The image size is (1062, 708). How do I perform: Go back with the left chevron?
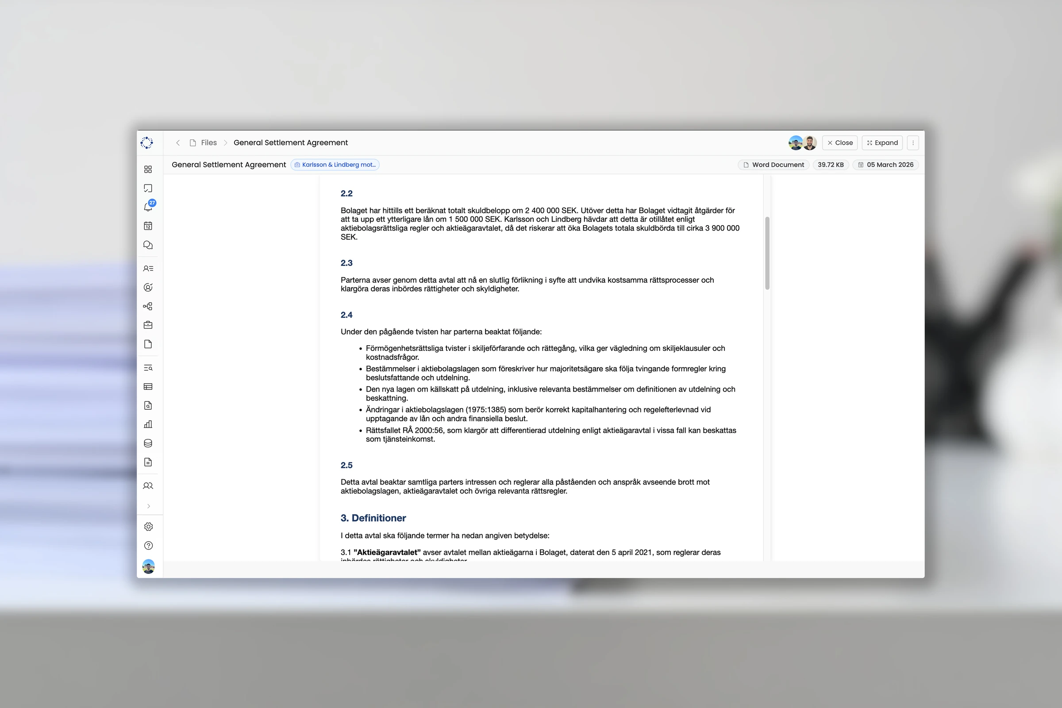[178, 142]
